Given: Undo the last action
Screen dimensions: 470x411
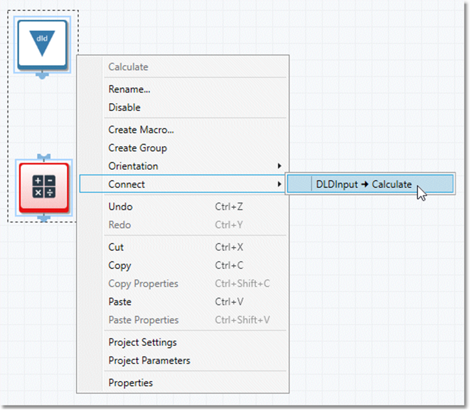Looking at the screenshot, I should pyautogui.click(x=121, y=207).
